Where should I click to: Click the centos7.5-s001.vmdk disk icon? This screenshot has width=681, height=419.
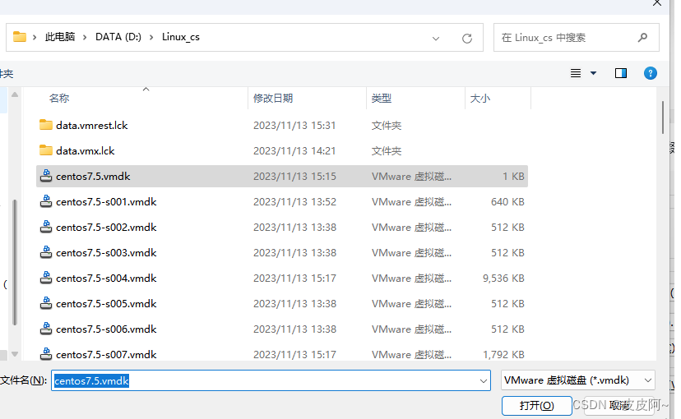[45, 201]
